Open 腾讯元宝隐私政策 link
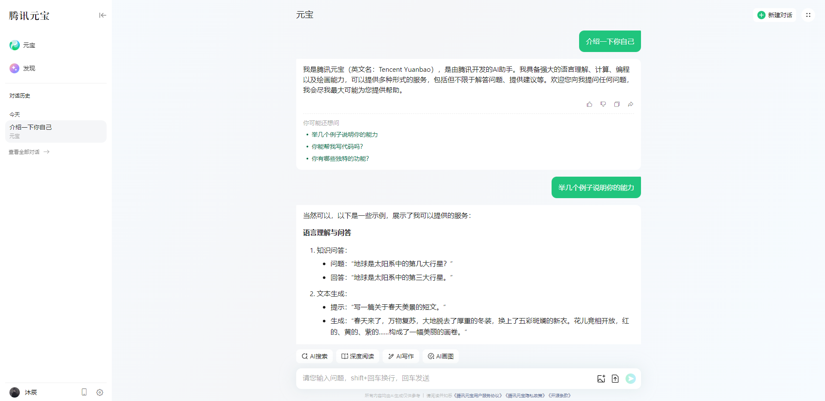Image resolution: width=825 pixels, height=401 pixels. click(525, 396)
